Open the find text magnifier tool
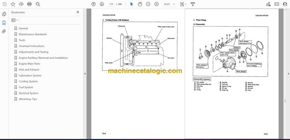 [x=38, y=4]
